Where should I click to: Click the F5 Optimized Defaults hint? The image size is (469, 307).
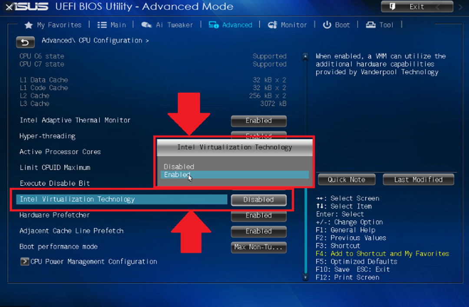[357, 261]
